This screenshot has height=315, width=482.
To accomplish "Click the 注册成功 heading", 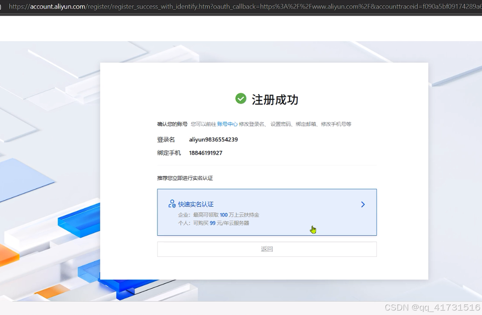I will (x=275, y=100).
